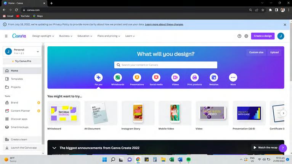
Task: Open the purple help bubble at the bottom right
Action: click(x=283, y=148)
